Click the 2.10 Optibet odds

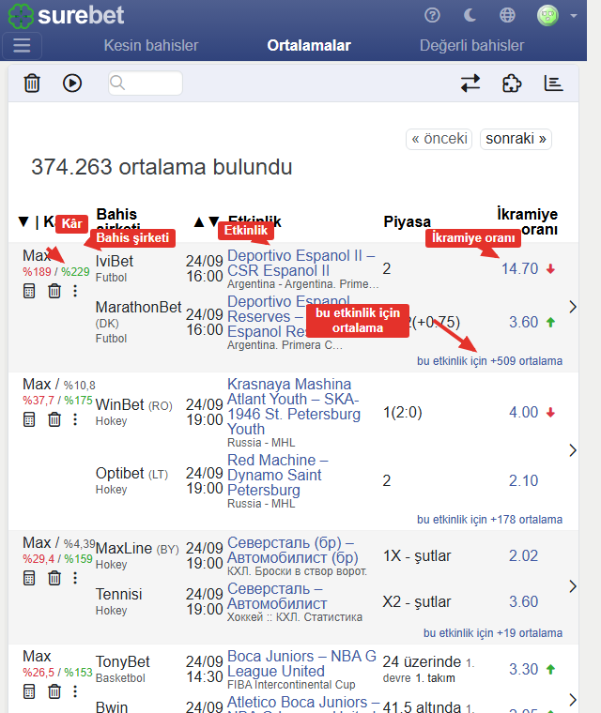(x=524, y=480)
